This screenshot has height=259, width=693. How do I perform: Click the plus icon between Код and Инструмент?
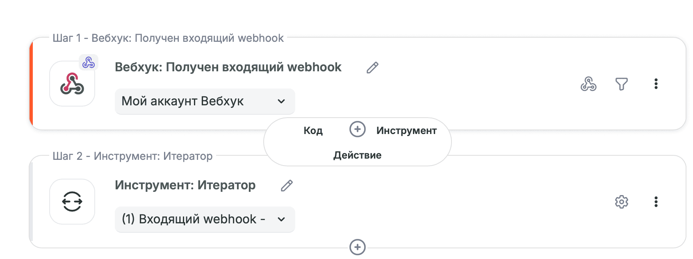(358, 129)
